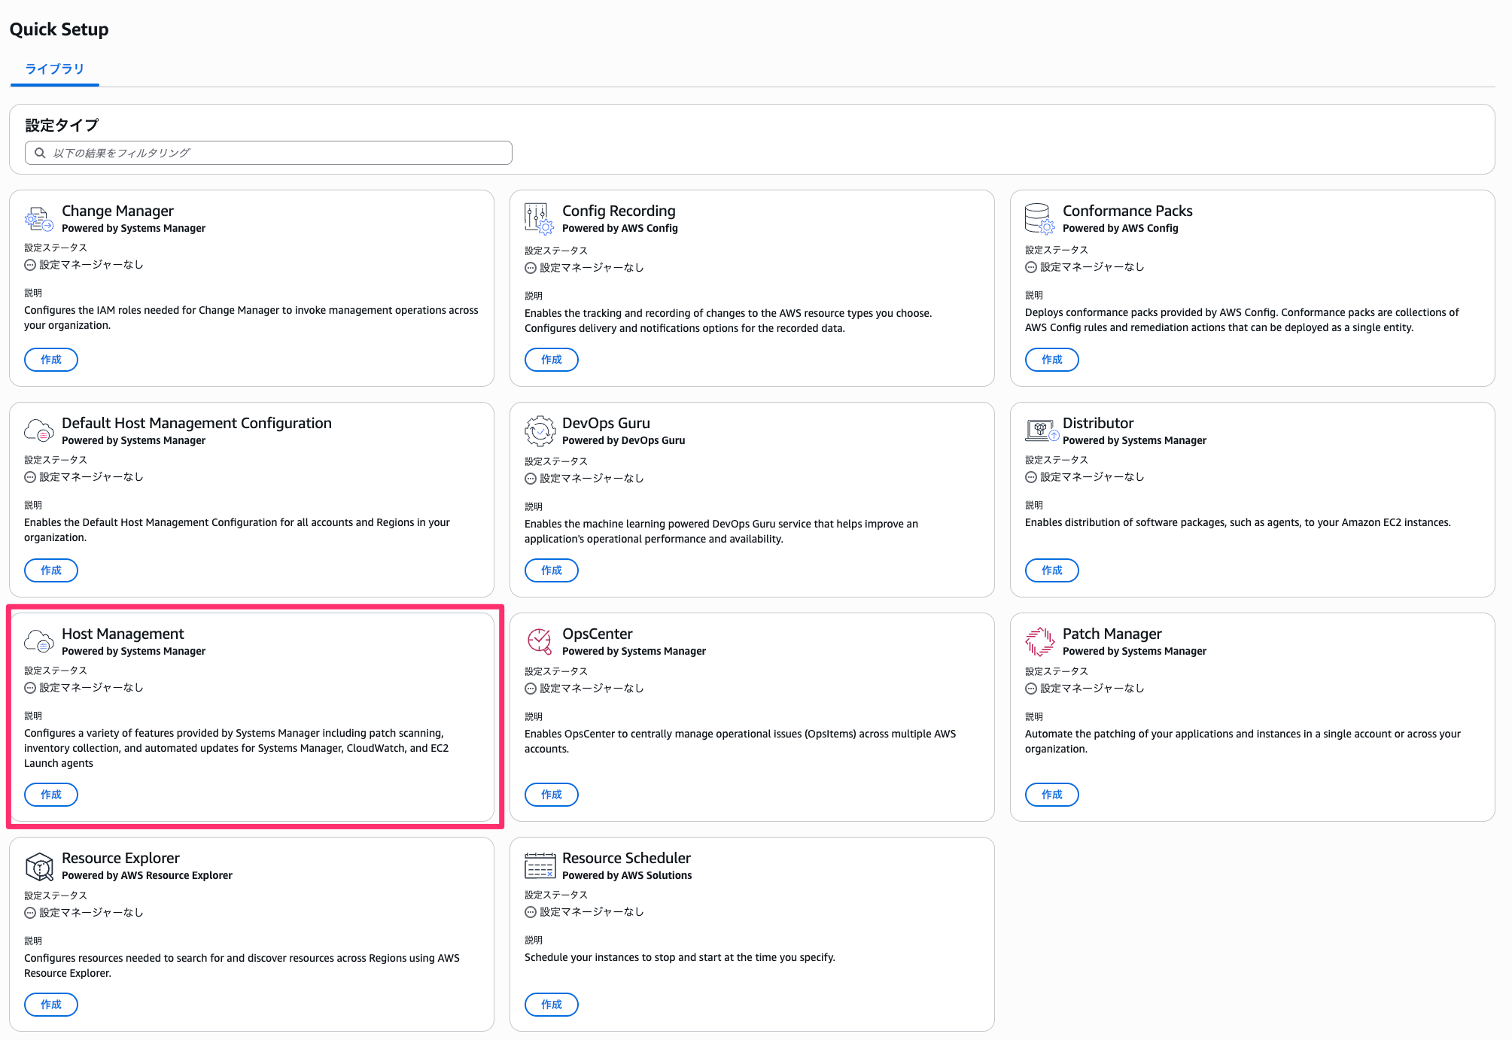
Task: Start DevOps Guru setup via 作成
Action: [552, 570]
